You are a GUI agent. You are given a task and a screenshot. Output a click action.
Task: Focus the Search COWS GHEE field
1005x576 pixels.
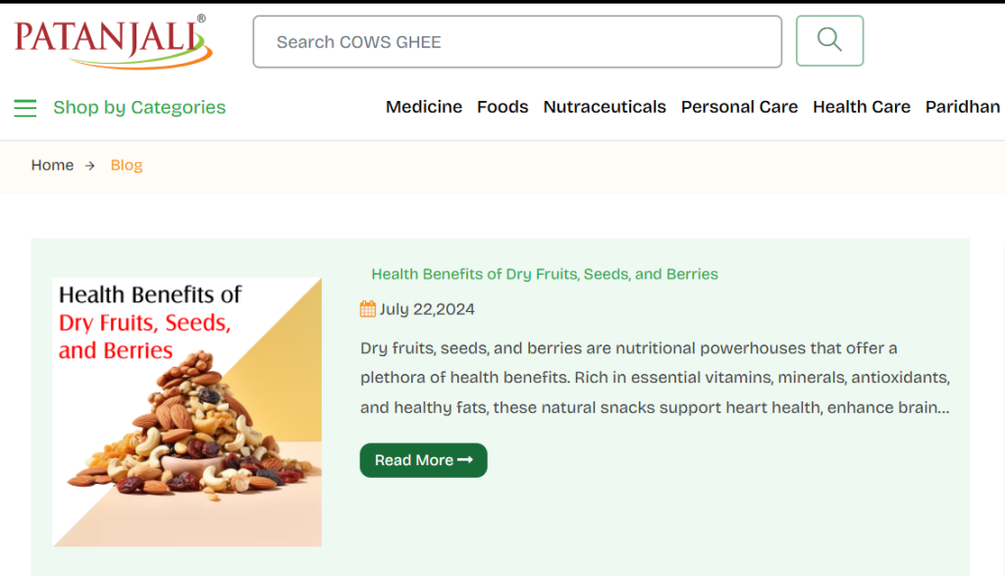tap(516, 42)
